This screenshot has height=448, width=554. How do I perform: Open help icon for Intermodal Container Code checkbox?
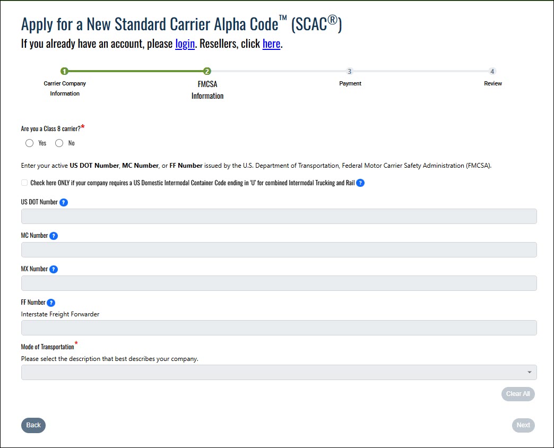pyautogui.click(x=360, y=183)
